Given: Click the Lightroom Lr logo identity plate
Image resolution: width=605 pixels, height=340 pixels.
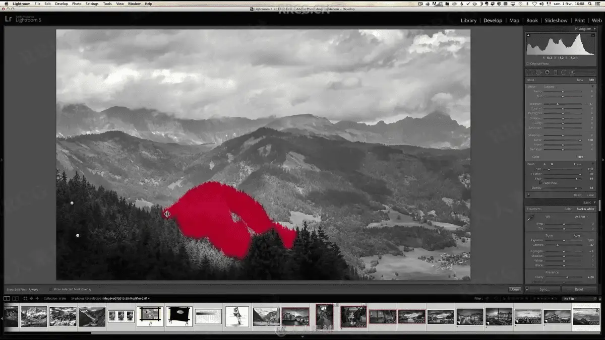Looking at the screenshot, I should pos(8,19).
